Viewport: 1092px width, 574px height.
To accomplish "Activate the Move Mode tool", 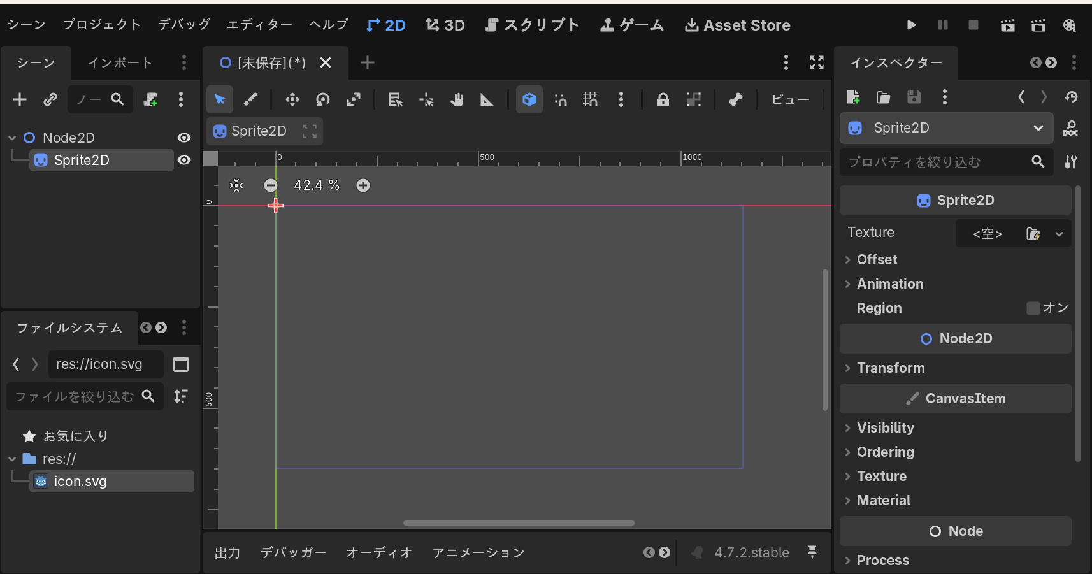I will tap(292, 99).
